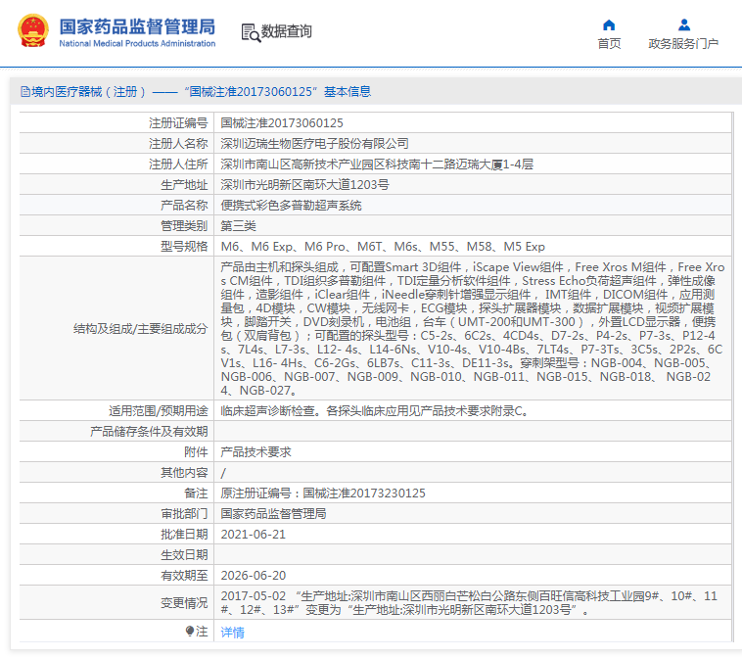Click the product name 便携式彩色多普勒超声系统
Viewport: 742px width, 658px height.
[291, 205]
